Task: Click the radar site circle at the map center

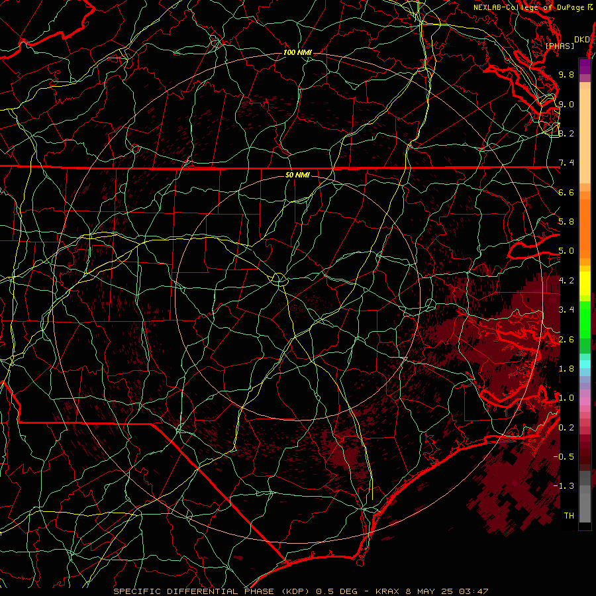Action: coord(279,279)
